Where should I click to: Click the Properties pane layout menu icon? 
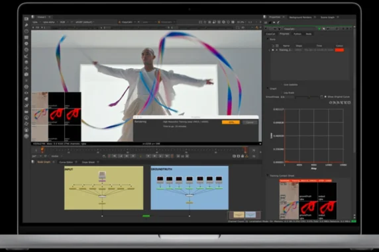(265, 17)
